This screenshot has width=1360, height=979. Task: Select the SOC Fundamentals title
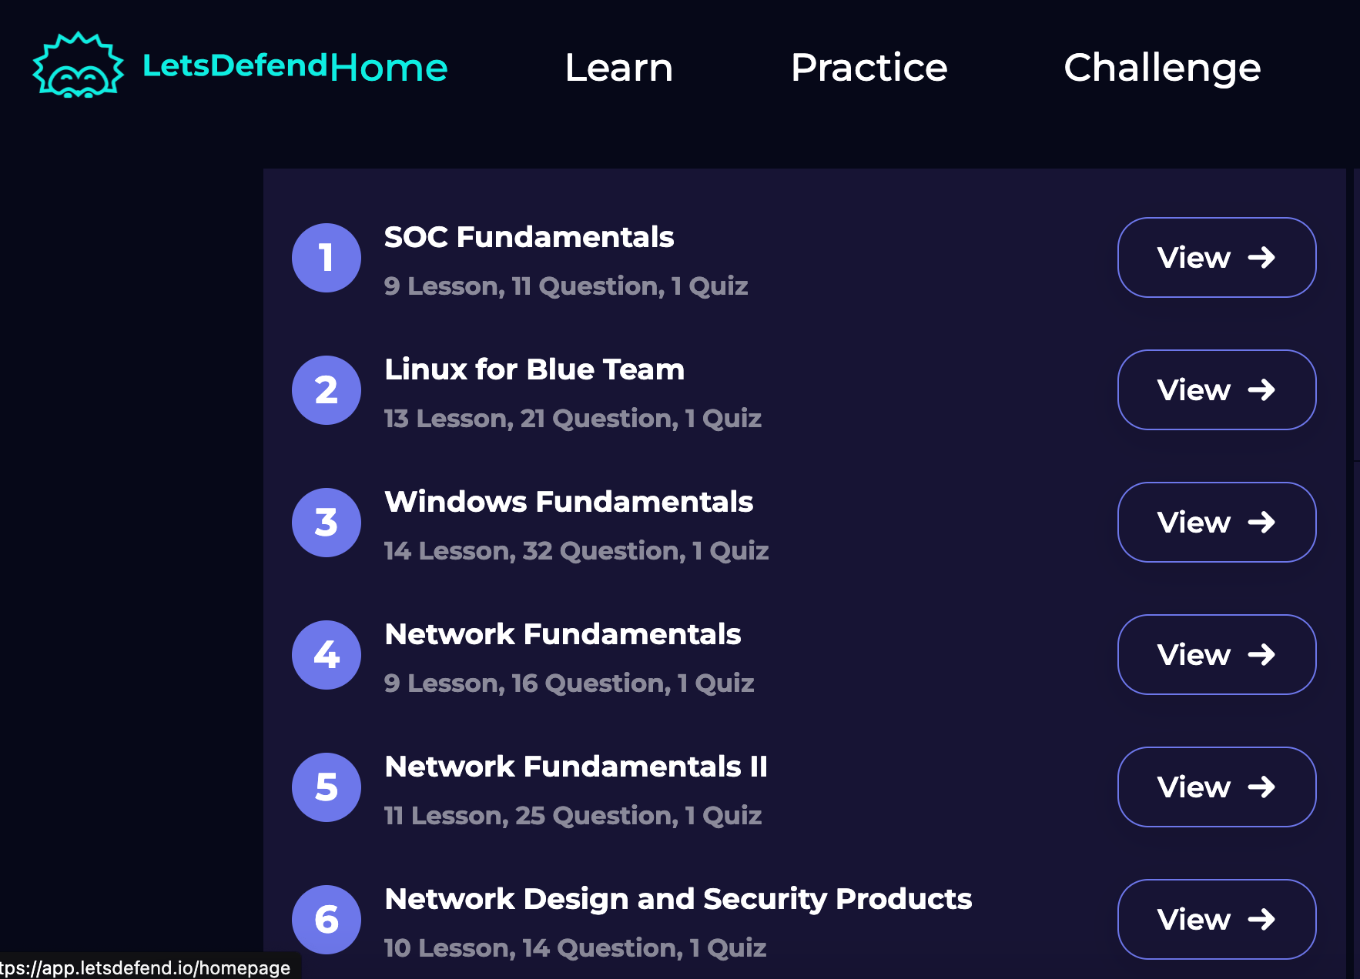529,237
